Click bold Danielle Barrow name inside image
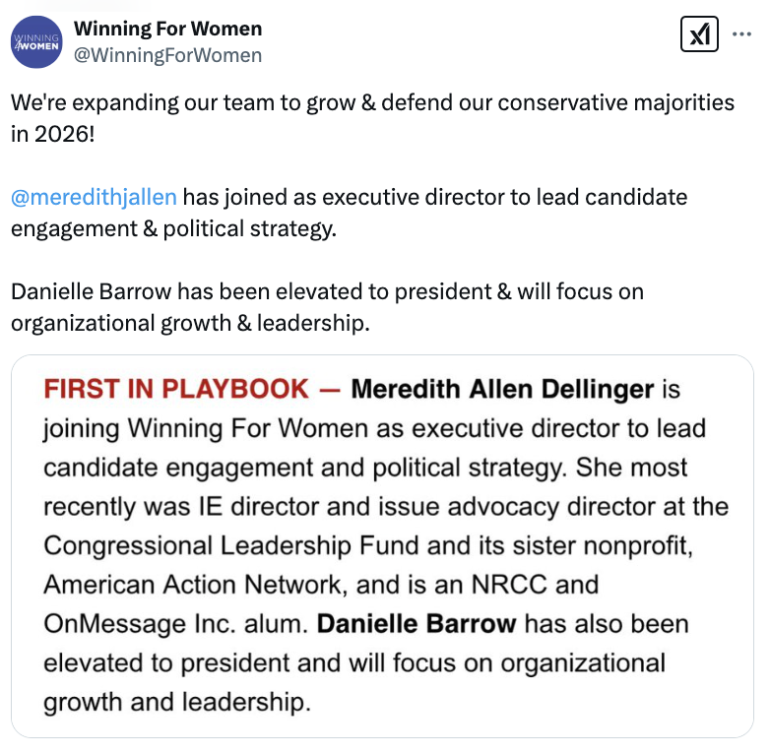Viewport: 770px width, 754px height. point(417,624)
